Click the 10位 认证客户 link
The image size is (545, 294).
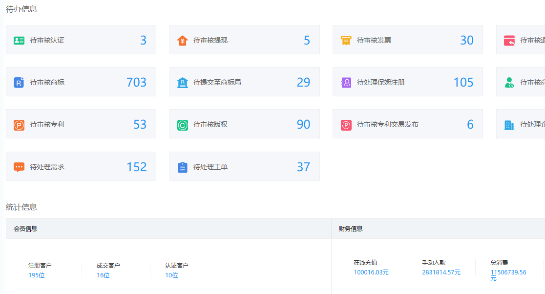coord(171,275)
